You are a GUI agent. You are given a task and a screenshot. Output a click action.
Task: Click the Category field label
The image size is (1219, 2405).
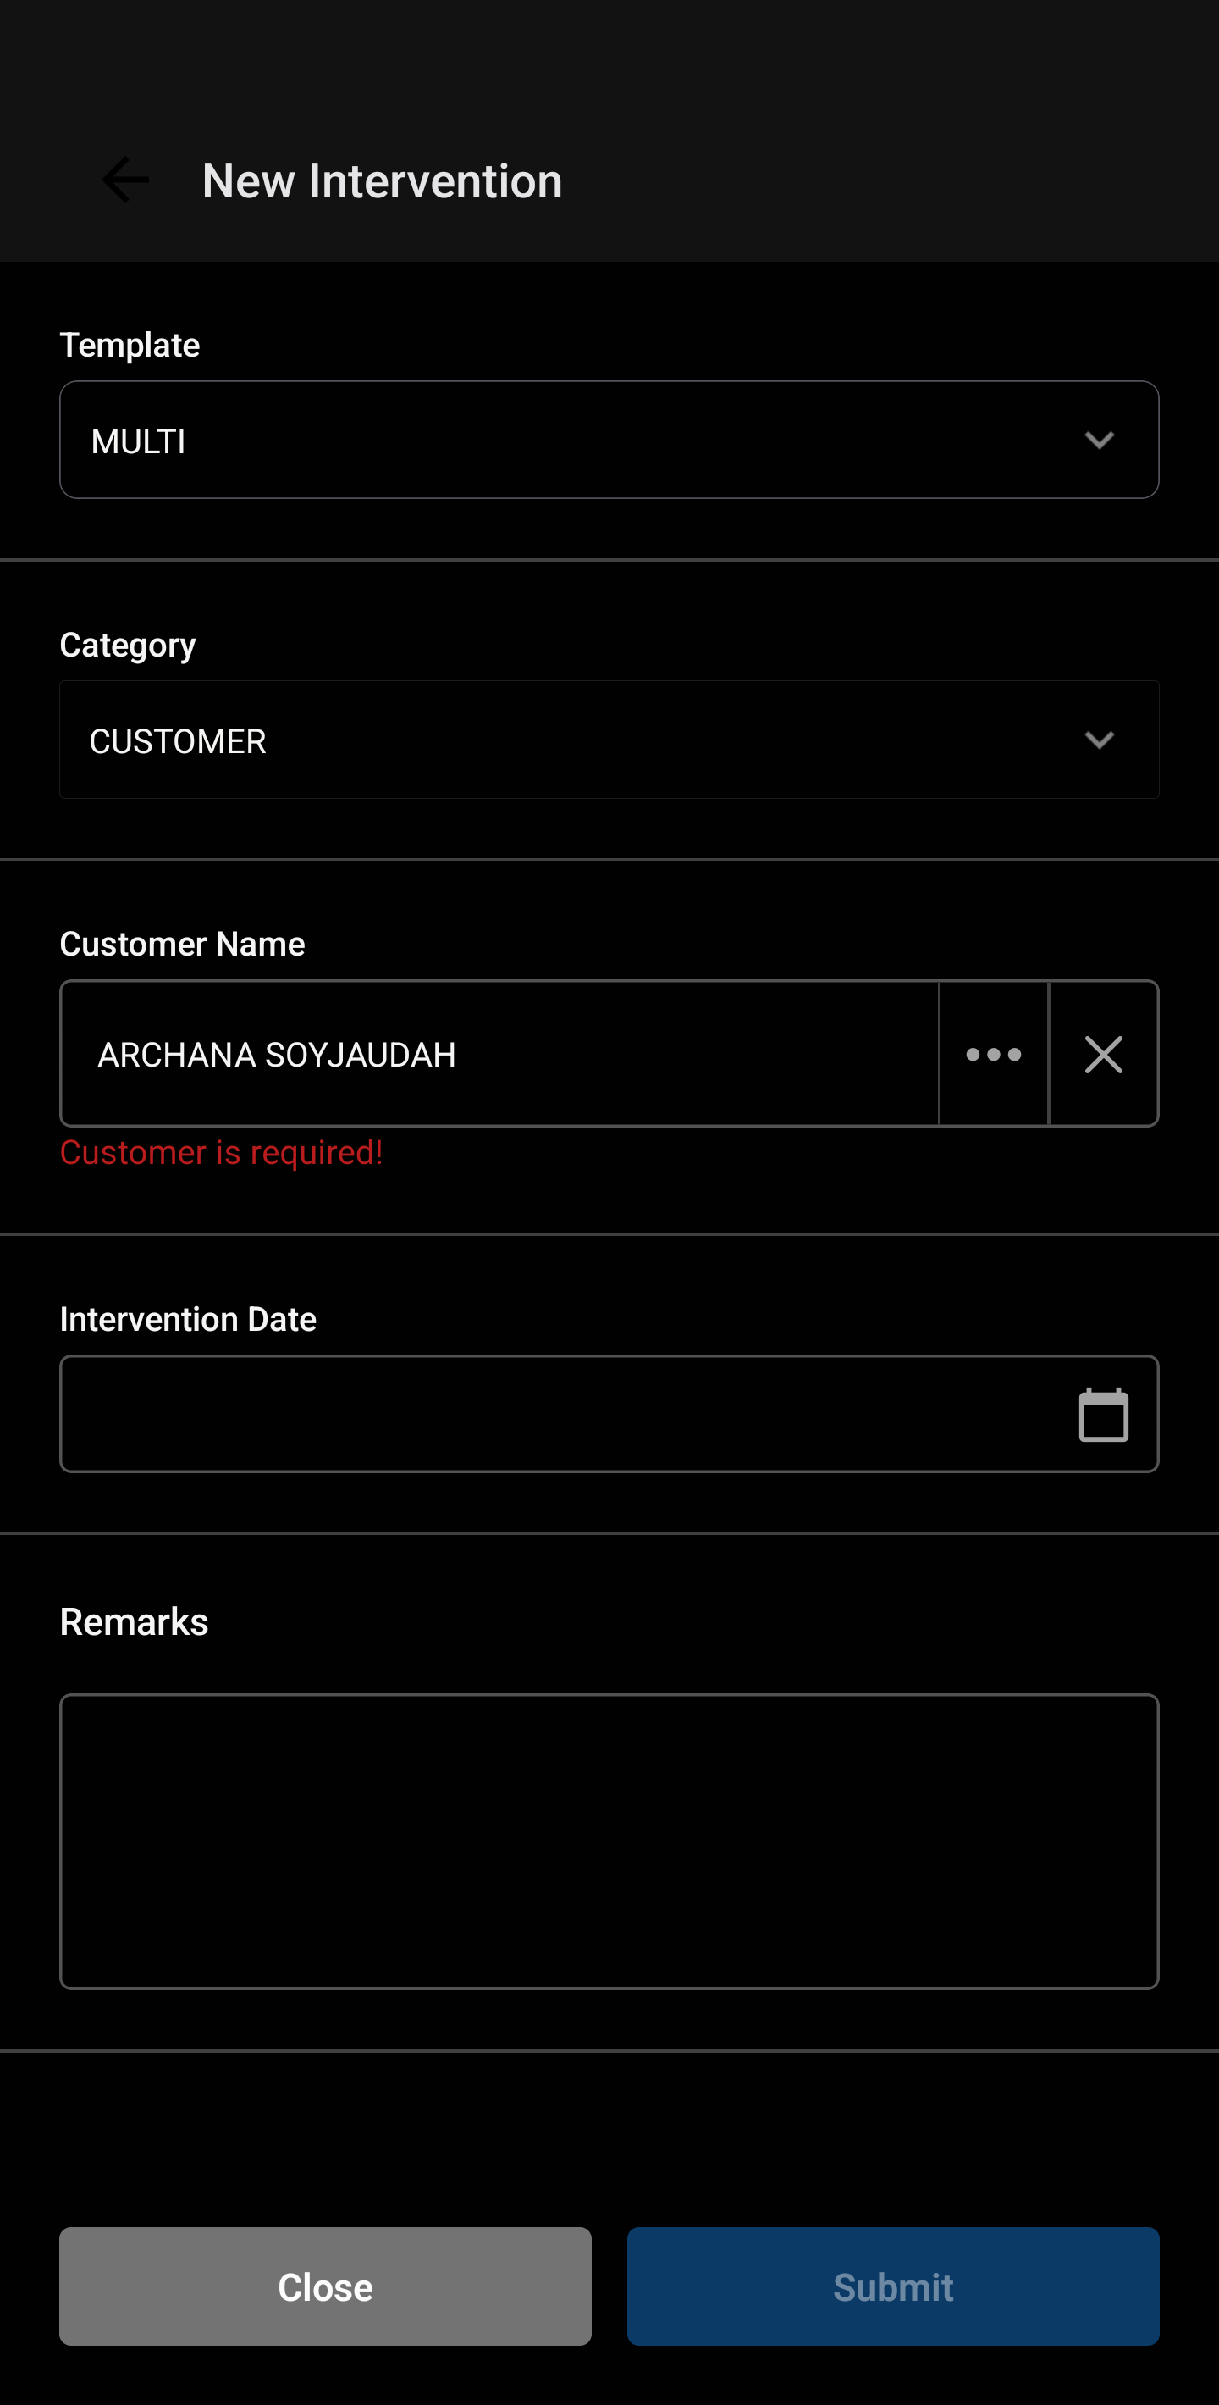click(128, 646)
